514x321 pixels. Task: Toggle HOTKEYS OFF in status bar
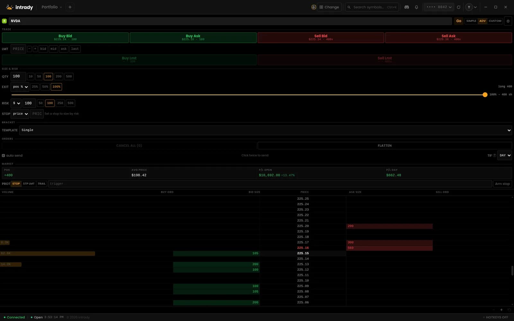(495, 317)
